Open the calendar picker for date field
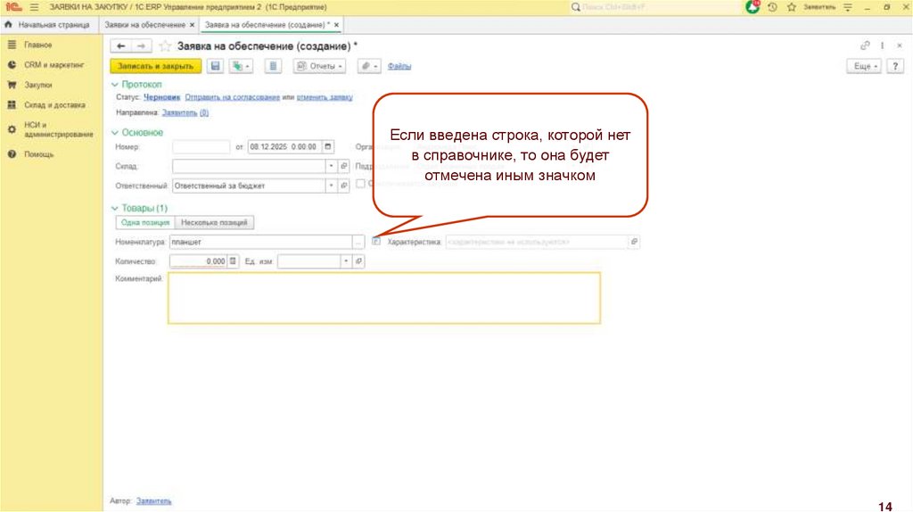 tap(328, 147)
